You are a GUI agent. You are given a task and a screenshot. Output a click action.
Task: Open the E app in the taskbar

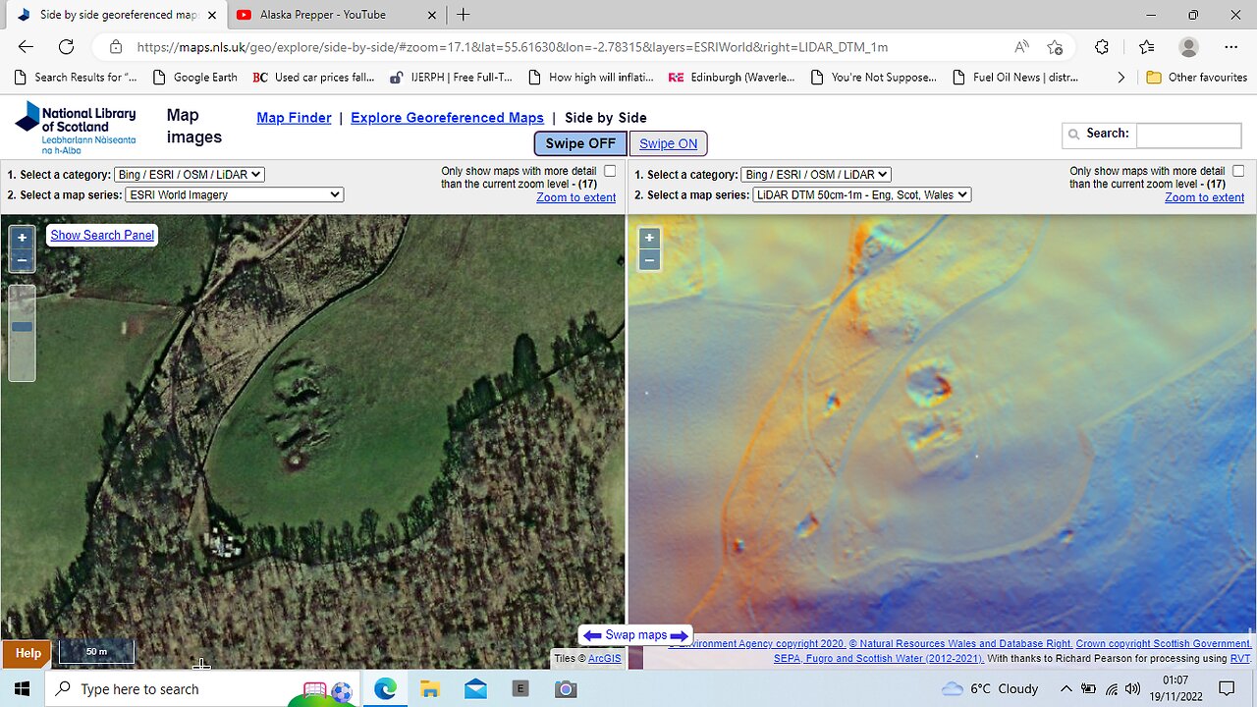tap(520, 689)
